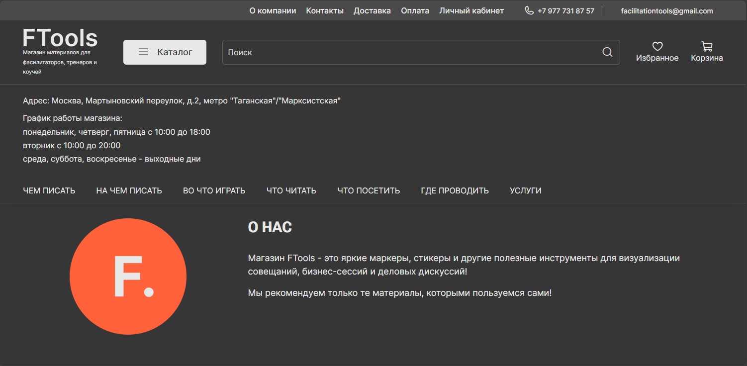Open Корзина via the shopping cart icon

pos(707,46)
